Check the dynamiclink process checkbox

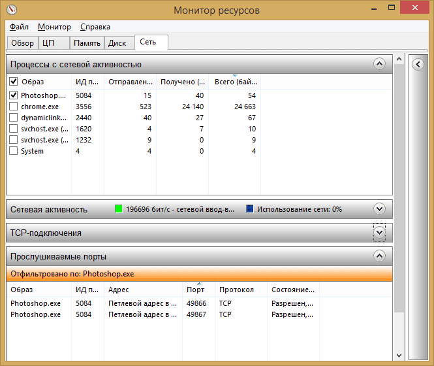[14, 118]
